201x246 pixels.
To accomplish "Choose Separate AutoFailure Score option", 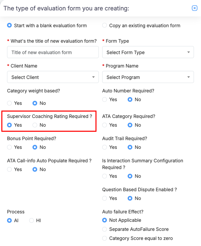I will [105, 229].
